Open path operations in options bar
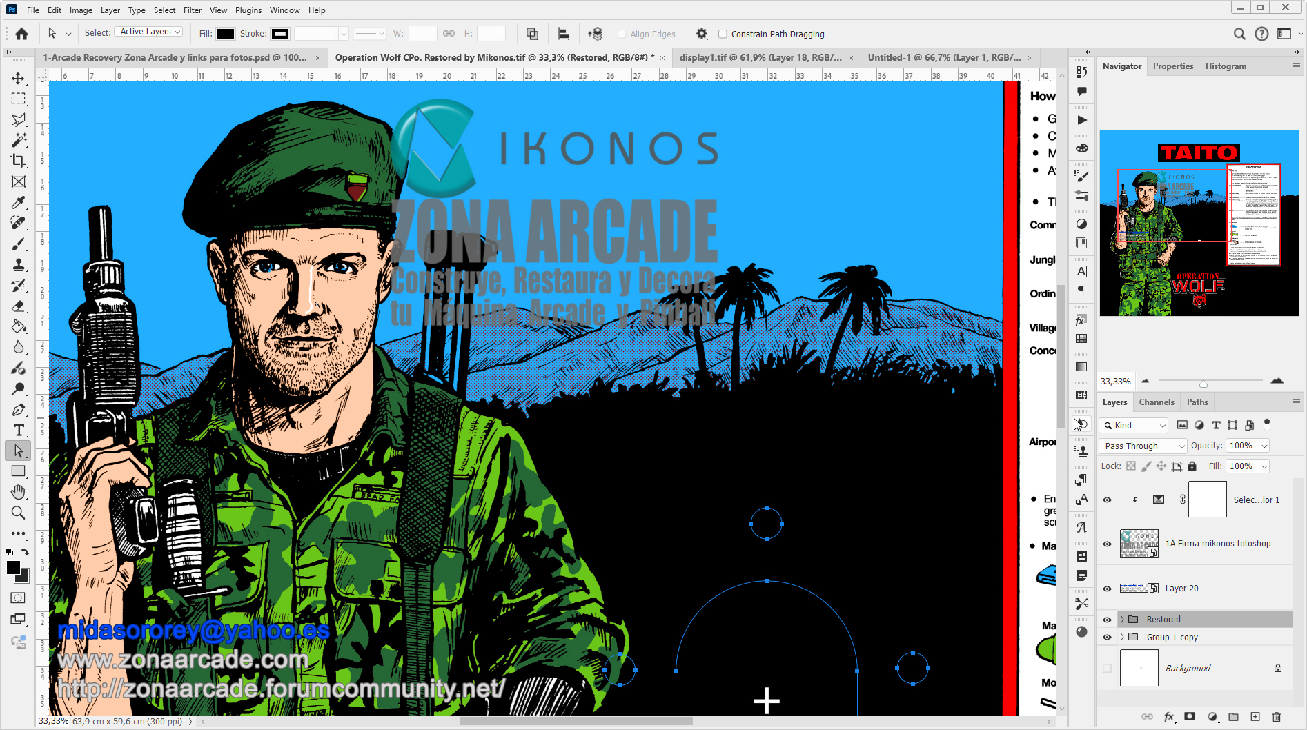This screenshot has height=730, width=1307. [x=532, y=34]
